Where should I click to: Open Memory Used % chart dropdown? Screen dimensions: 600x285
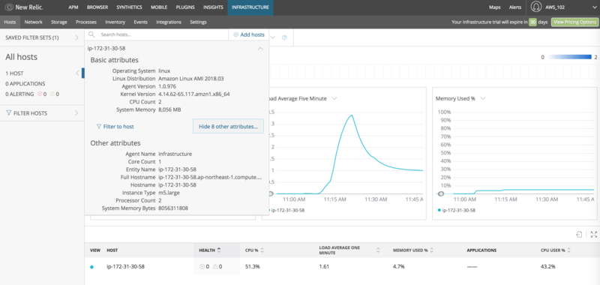point(482,98)
